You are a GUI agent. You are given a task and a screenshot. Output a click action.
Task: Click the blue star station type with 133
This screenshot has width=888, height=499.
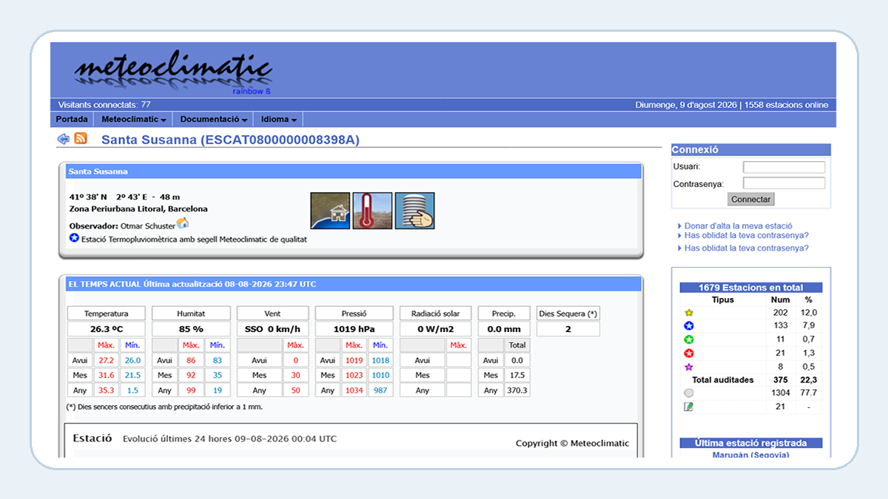689,326
